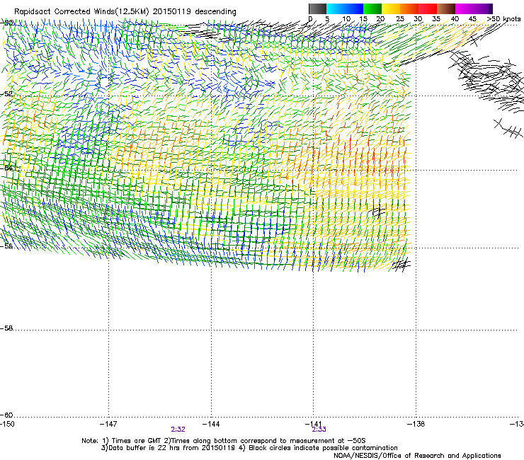The width and height of the screenshot is (524, 460).
Task: Click the legend label '25'
Action: (x=399, y=19)
